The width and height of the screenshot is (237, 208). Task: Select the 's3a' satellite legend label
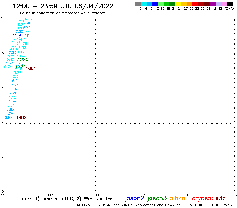pyautogui.click(x=221, y=198)
